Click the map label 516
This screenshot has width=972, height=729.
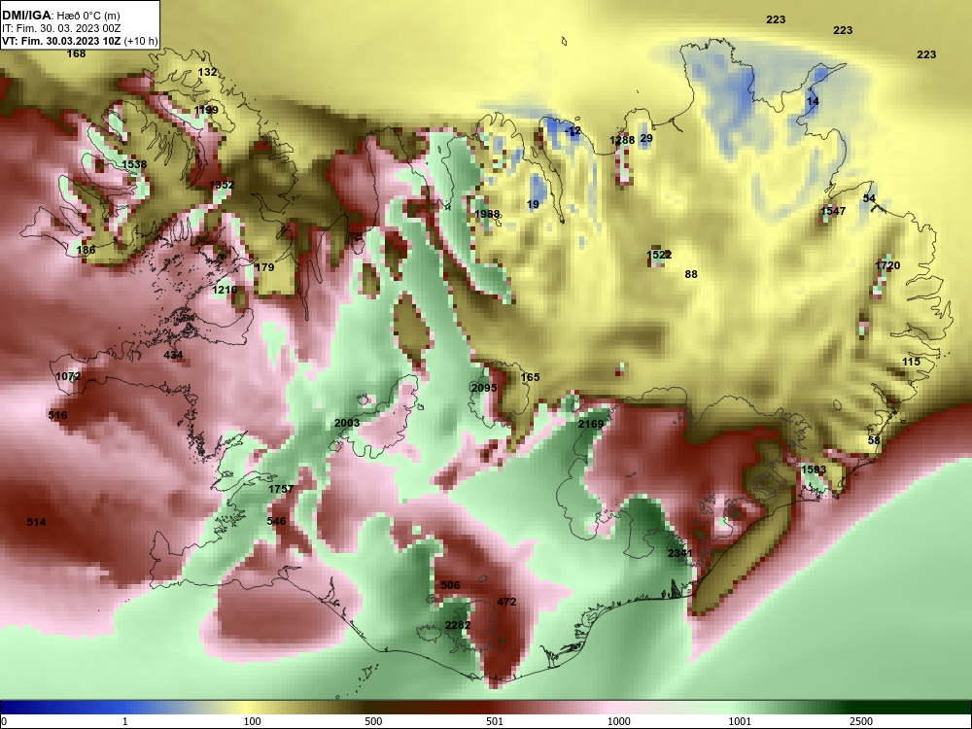tap(57, 415)
